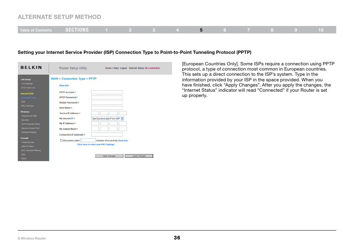Focus the PPTP Account field
Screen dimensions: 354x248
(107, 92)
